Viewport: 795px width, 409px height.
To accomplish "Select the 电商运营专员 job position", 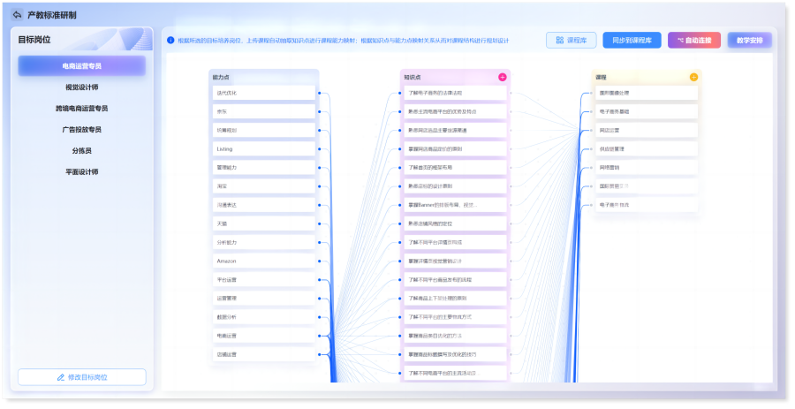I will [x=81, y=66].
